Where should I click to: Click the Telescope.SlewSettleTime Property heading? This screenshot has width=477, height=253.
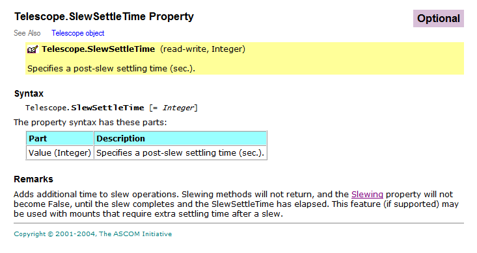tap(104, 16)
